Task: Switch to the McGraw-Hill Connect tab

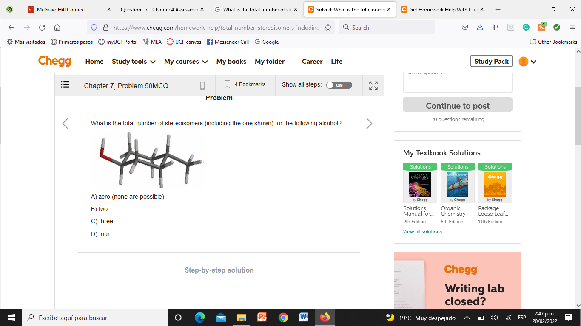Action: click(x=68, y=9)
